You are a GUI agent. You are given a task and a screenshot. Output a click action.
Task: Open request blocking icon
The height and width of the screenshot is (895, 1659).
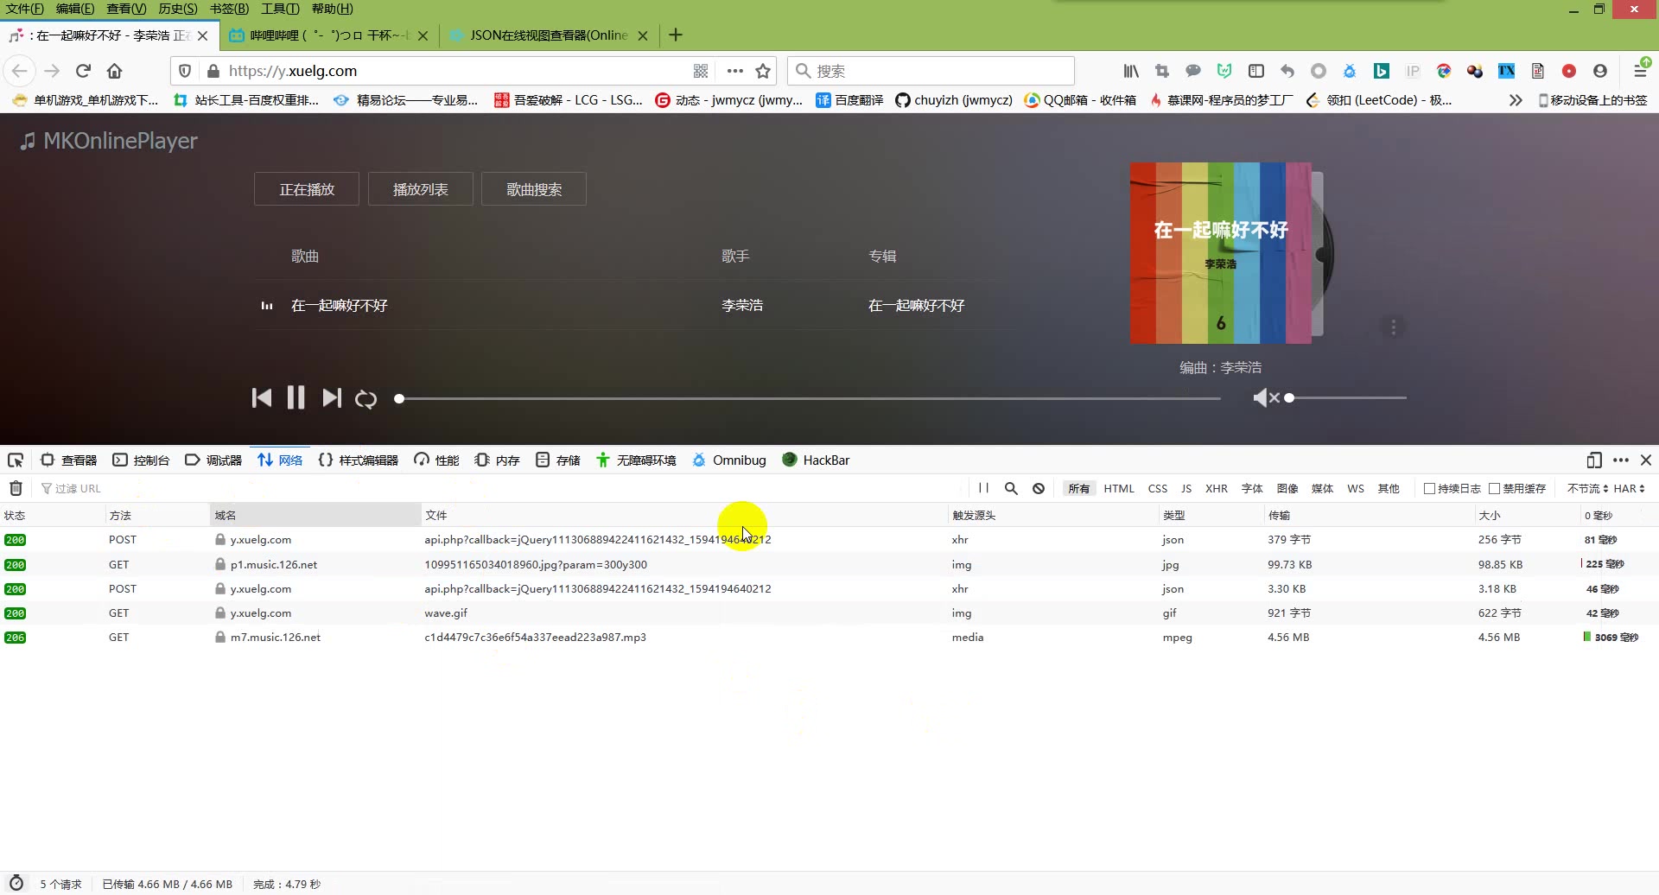1039,488
